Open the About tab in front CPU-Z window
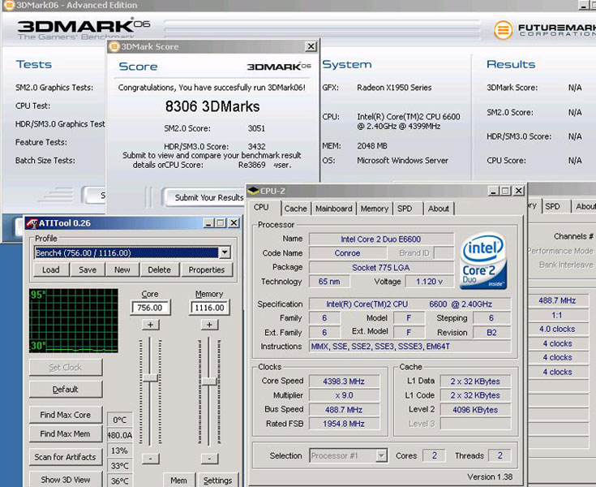The width and height of the screenshot is (596, 487). (x=439, y=209)
